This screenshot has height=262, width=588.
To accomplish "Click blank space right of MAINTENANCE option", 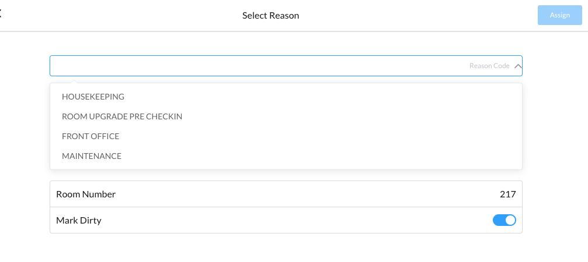I will 321,156.
